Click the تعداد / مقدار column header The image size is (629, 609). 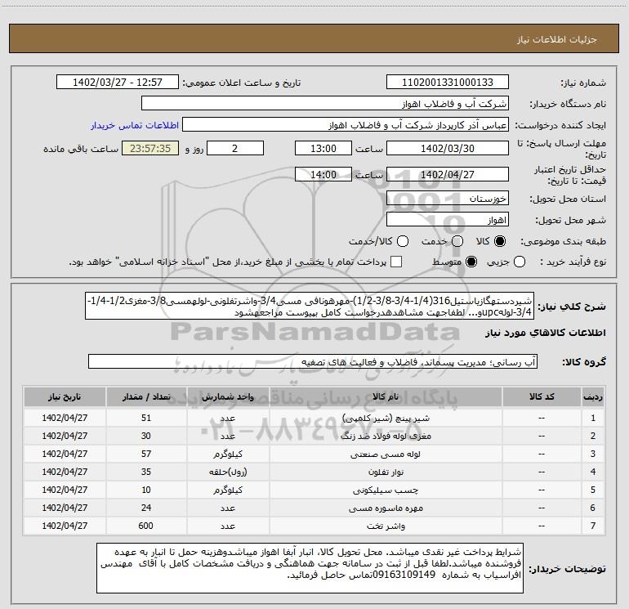(146, 396)
